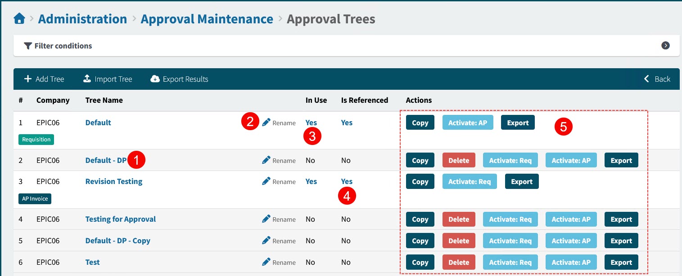Screen dimensions: 682x276
Task: Click the AP Invoice tag badge
Action: pyautogui.click(x=35, y=198)
